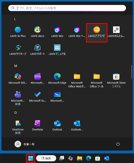Open LAVIEかんたん... gear app
Image resolution: width=134 pixels, height=163 pixels.
click(x=116, y=32)
